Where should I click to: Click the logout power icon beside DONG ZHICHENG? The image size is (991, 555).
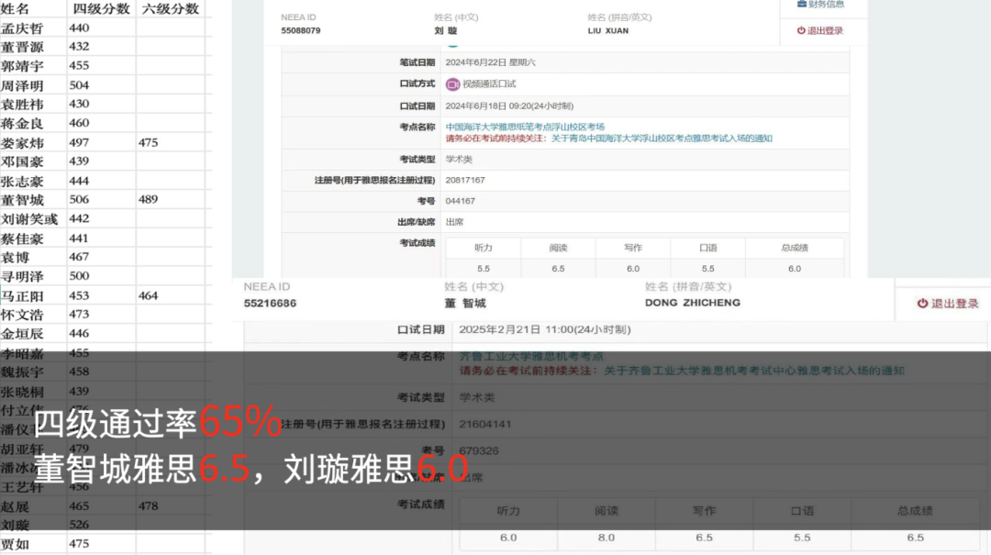point(922,304)
